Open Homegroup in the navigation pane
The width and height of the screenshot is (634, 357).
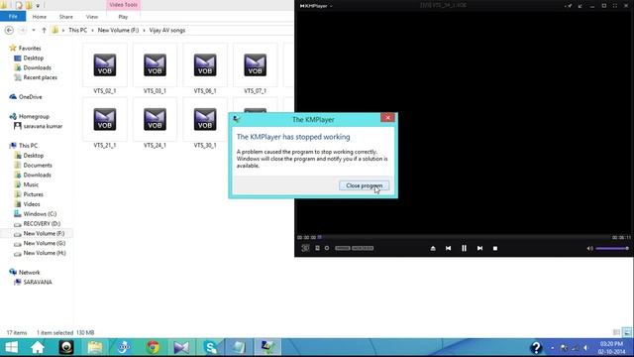[34, 116]
